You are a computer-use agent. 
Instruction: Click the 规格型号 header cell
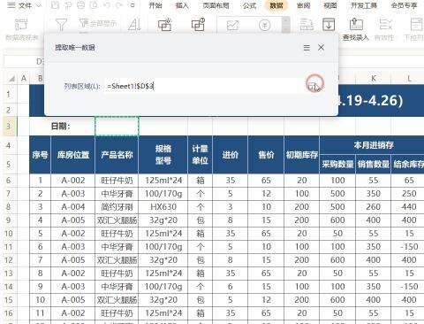click(163, 155)
